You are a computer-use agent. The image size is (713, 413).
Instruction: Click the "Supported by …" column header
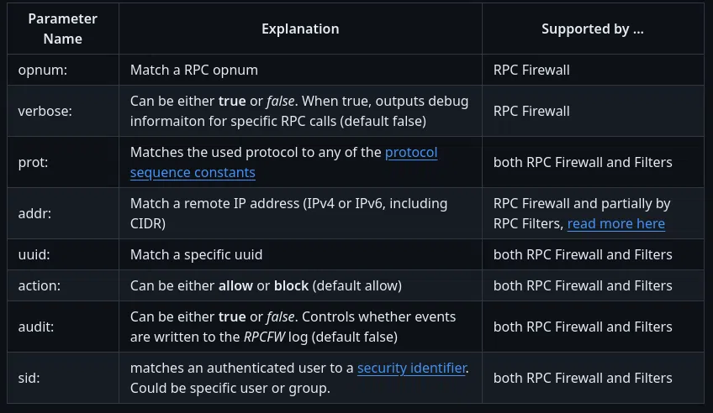coord(592,29)
